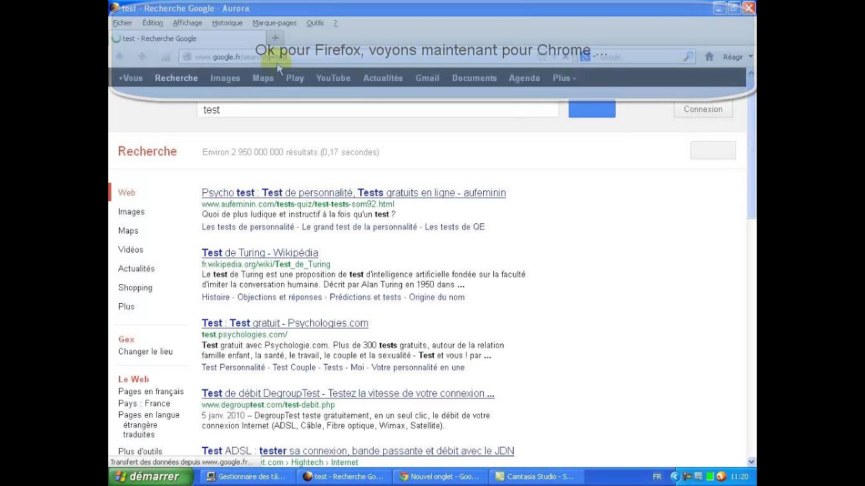Click the FR language indicator
The width and height of the screenshot is (865, 486).
[657, 477]
